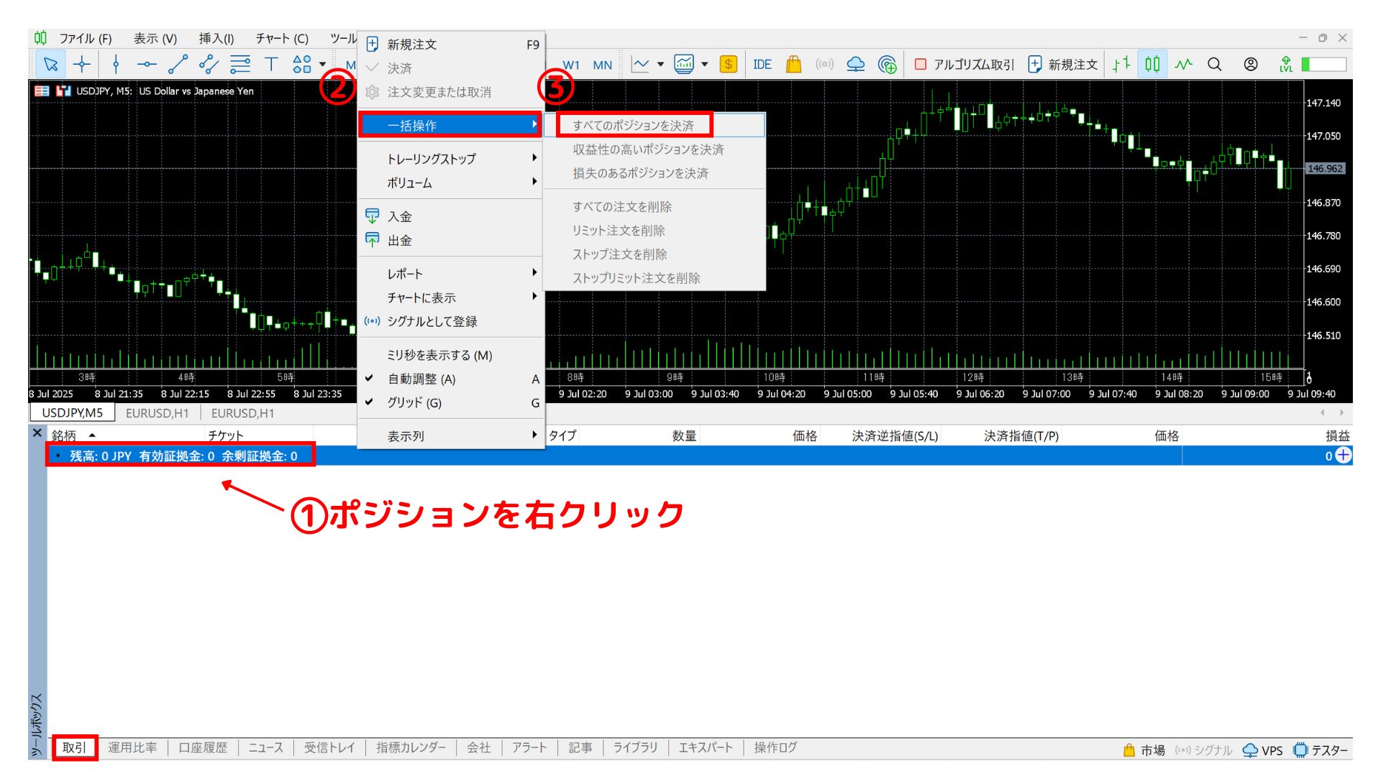
Task: Select the Equidistant Channel tool
Action: pos(209,64)
